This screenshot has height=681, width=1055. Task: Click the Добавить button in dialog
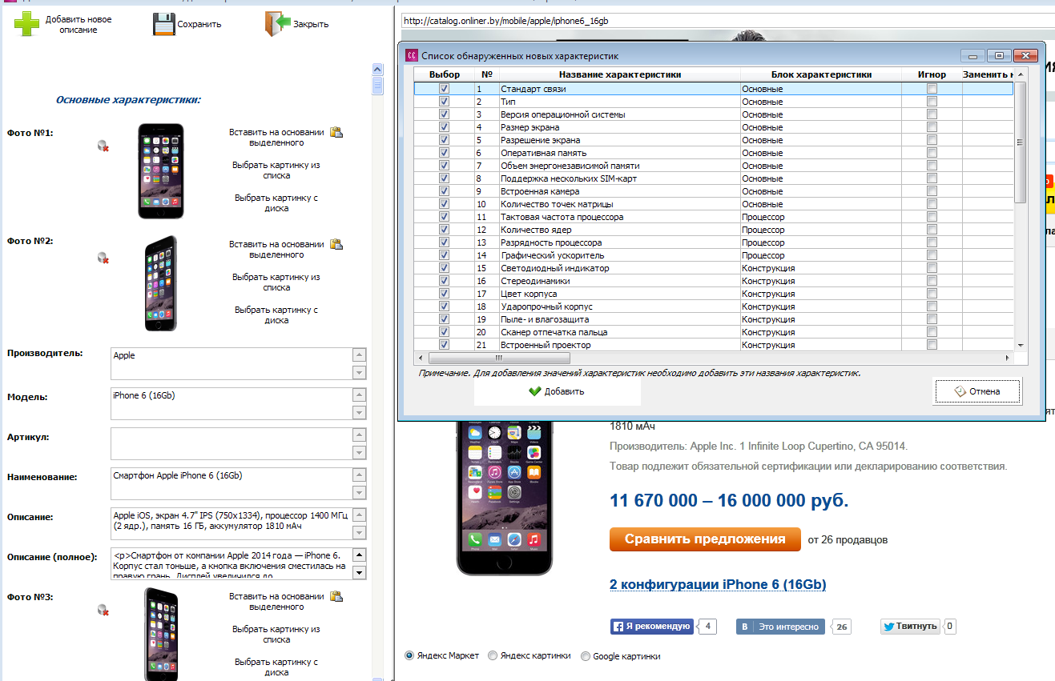coord(557,391)
